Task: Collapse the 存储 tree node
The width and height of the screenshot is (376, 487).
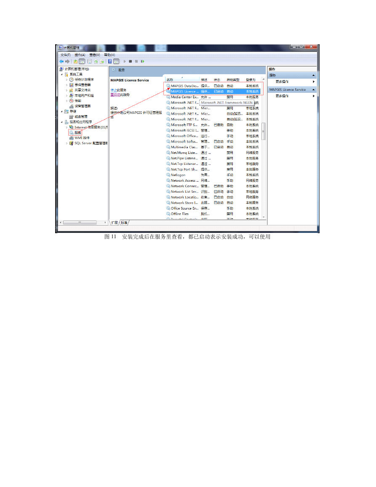Action: coord(61,111)
